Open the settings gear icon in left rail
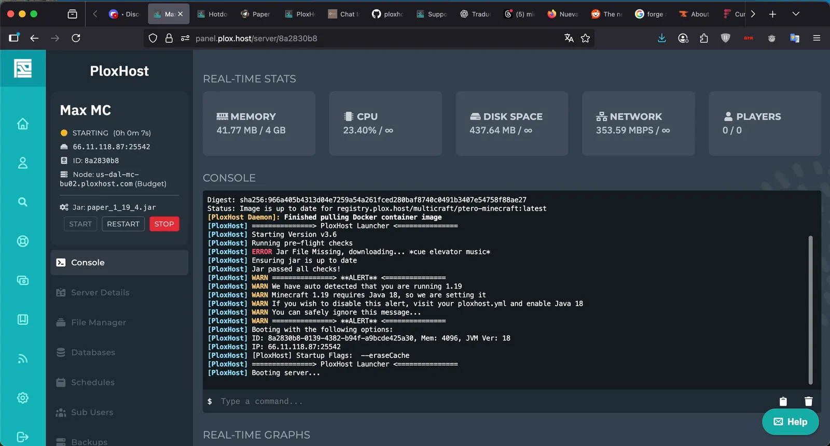This screenshot has height=446, width=830. click(x=23, y=398)
